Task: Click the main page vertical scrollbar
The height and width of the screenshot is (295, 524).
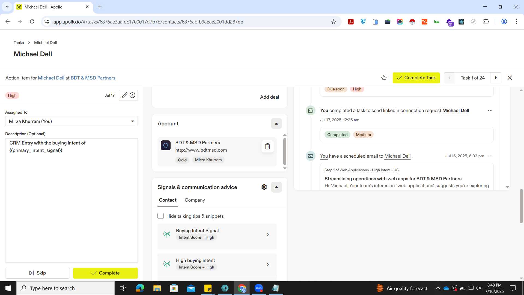Action: [x=521, y=206]
